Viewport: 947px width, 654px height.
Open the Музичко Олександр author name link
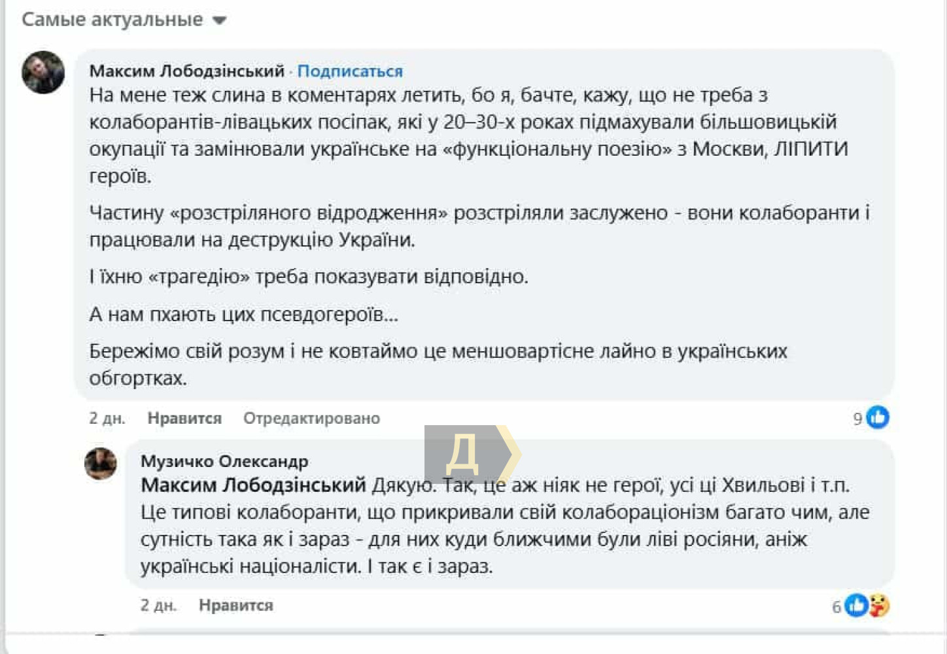click(x=224, y=461)
